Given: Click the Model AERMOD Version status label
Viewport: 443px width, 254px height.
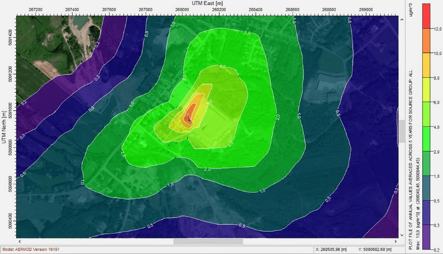Looking at the screenshot, I should point(31,250).
